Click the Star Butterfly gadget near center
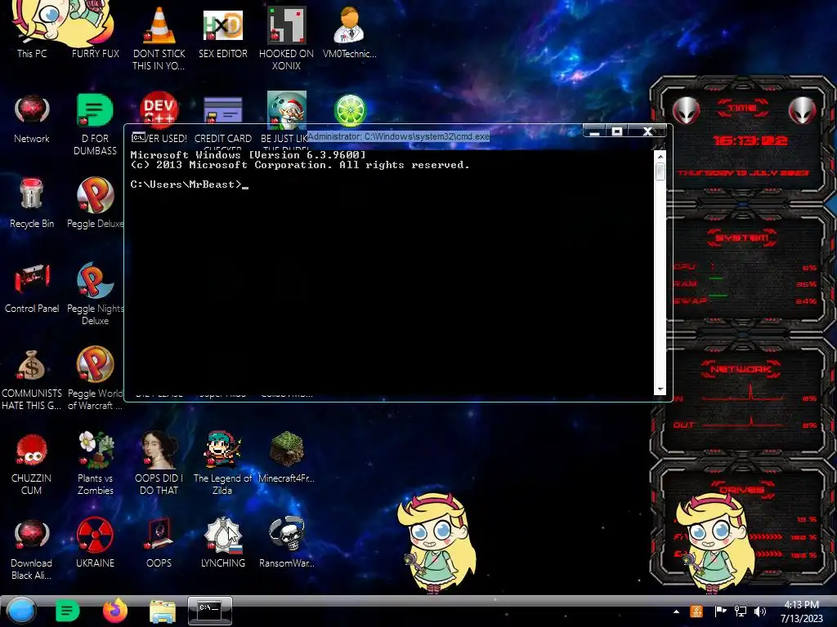 pos(436,543)
